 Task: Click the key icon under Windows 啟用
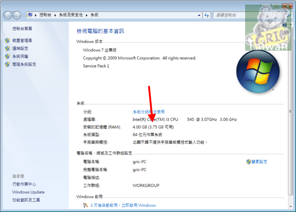click(x=86, y=205)
